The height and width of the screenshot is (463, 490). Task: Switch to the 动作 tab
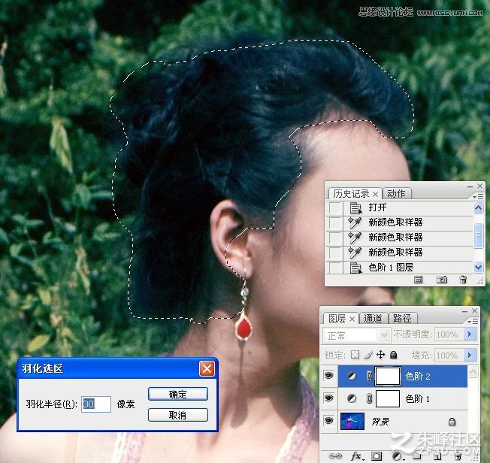[x=396, y=193]
